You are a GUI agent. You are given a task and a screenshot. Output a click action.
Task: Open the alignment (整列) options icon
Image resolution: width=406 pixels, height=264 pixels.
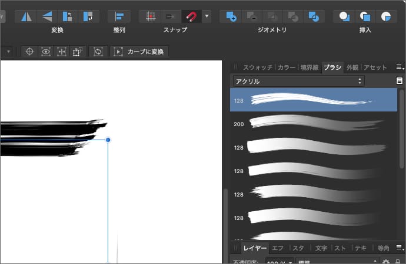tap(119, 16)
